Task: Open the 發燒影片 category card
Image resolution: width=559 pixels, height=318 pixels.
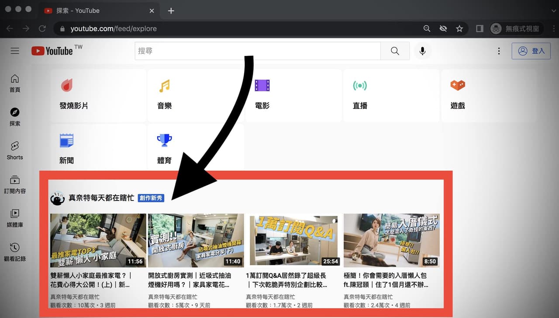Action: click(98, 95)
